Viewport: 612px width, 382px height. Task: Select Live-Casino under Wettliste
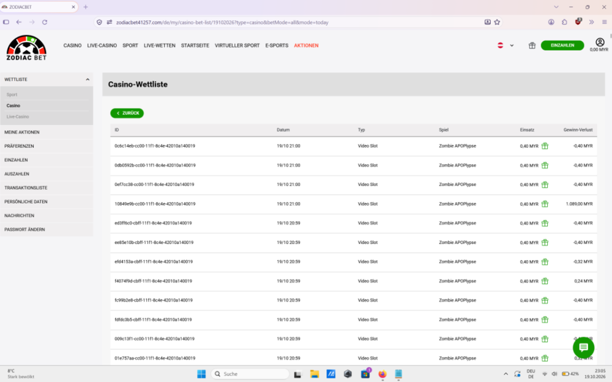pos(18,117)
